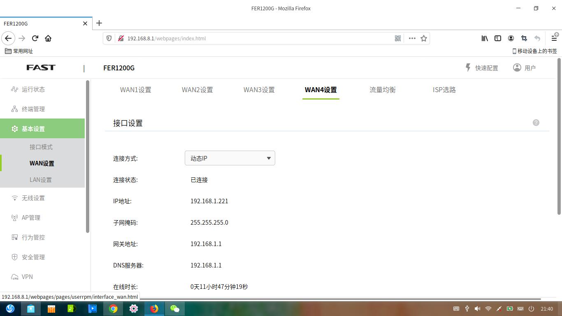Open the AP管理 sidebar icon
This screenshot has width=562, height=316.
pyautogui.click(x=14, y=217)
